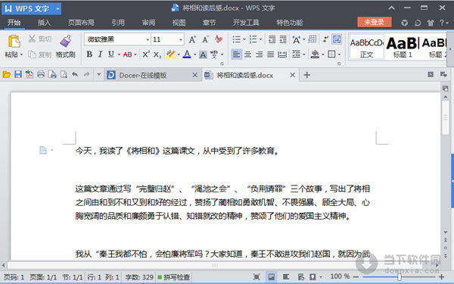Image resolution: width=454 pixels, height=284 pixels.
Task: Increase font size with the larger A icon
Action: (192, 39)
